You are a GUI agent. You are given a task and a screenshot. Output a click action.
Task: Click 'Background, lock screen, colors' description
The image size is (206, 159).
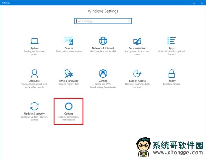click(x=137, y=53)
